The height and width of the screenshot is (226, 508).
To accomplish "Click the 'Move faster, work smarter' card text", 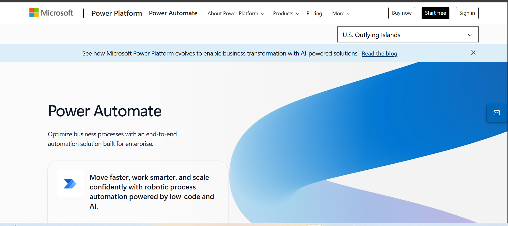I will [152, 192].
